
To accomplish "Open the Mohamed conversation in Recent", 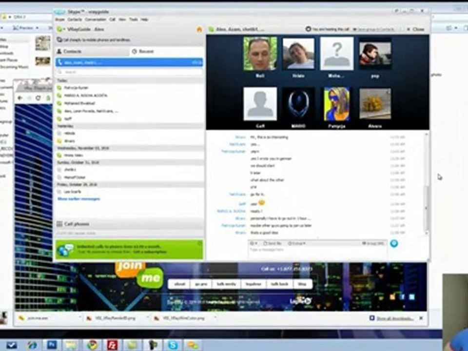I will pos(129,103).
